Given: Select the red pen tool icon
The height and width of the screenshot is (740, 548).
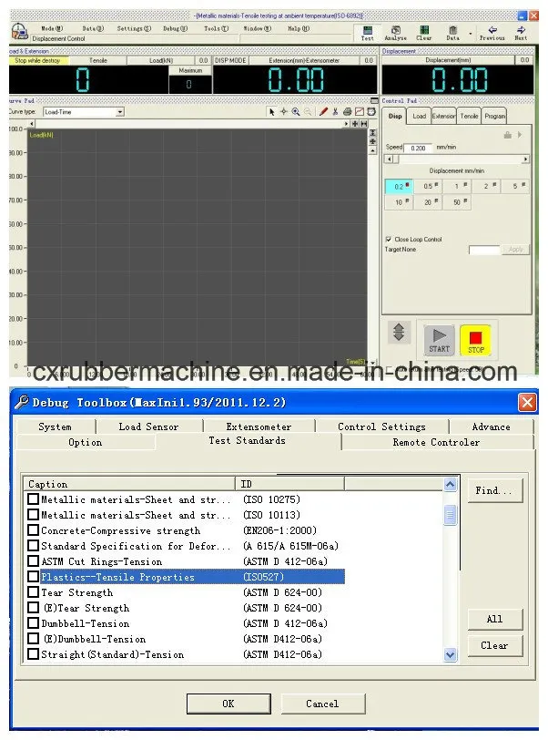Looking at the screenshot, I should click(323, 112).
